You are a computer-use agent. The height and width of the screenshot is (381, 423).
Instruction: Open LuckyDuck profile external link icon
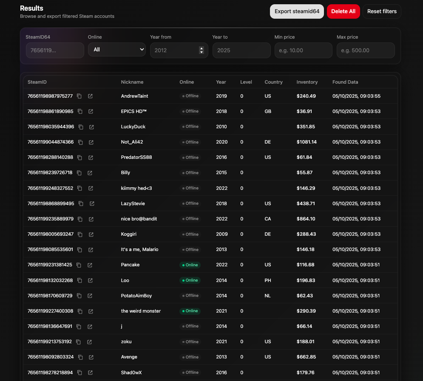(x=91, y=127)
